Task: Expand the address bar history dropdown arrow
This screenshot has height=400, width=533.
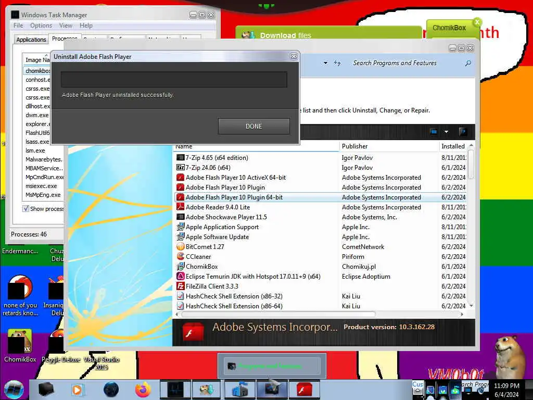Action: [x=325, y=63]
